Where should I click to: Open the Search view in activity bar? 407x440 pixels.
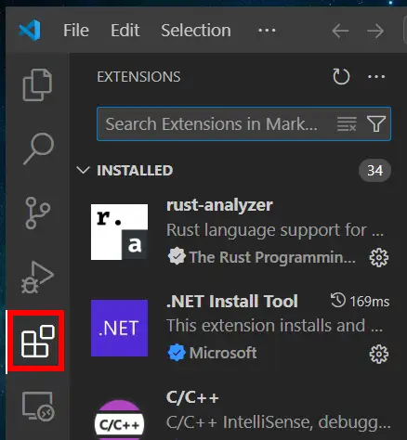[38, 149]
